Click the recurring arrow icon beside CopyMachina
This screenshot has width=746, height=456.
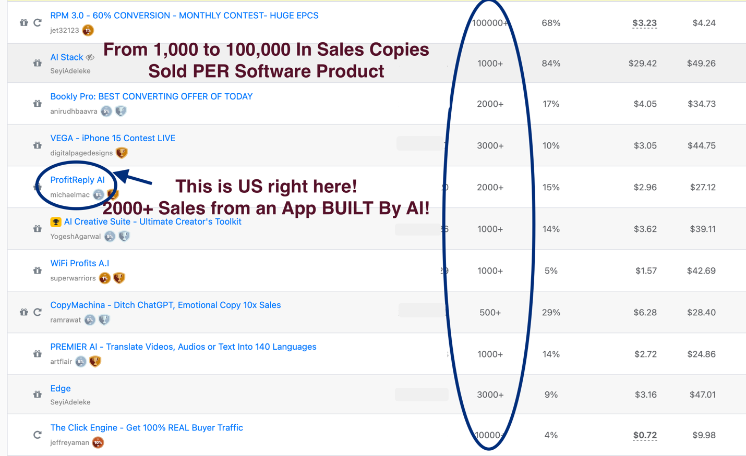[x=38, y=312]
